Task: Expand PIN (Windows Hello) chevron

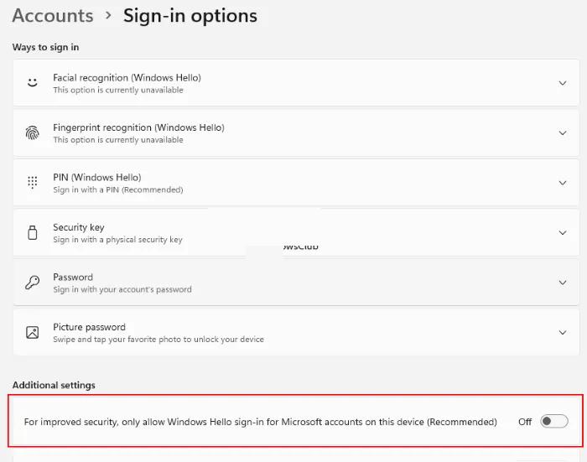Action: coord(563,183)
